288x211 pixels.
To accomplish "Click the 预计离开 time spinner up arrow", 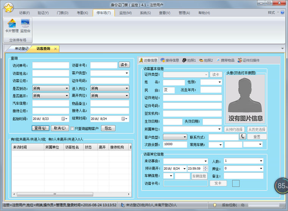I will click(205, 167).
